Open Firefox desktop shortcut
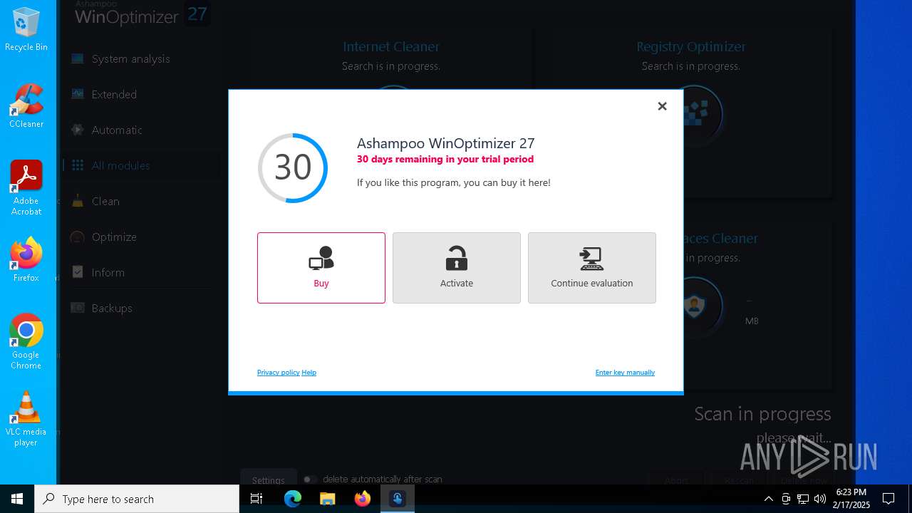 [x=26, y=260]
